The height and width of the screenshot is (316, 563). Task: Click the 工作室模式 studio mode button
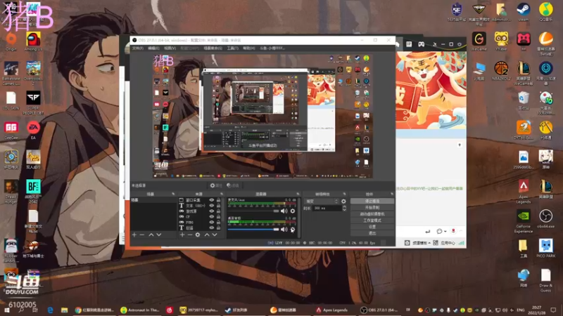click(372, 220)
